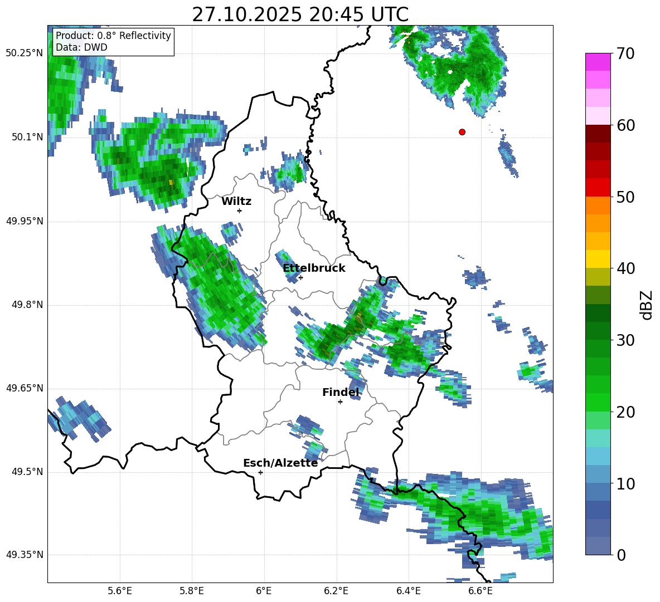Click the 20 value on the colorbar

(625, 412)
